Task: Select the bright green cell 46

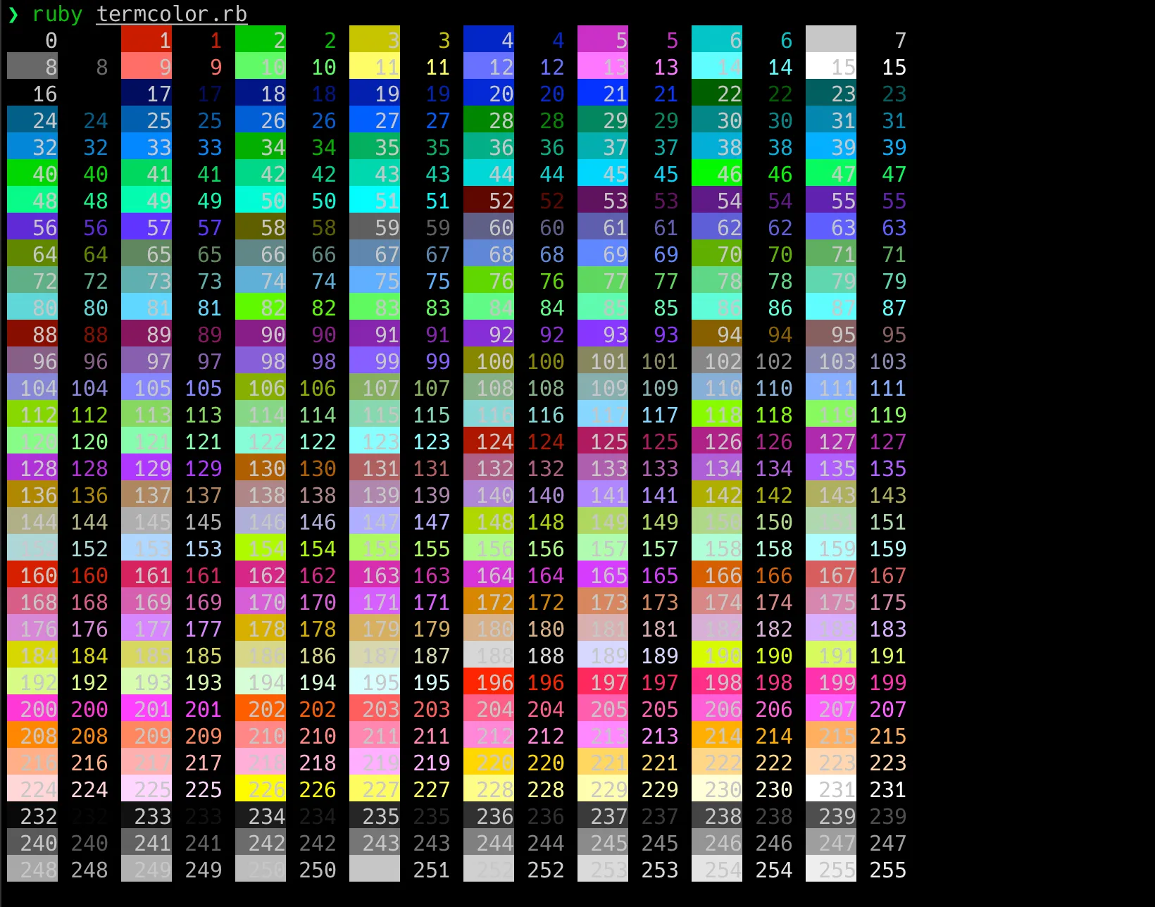Action: [x=717, y=174]
